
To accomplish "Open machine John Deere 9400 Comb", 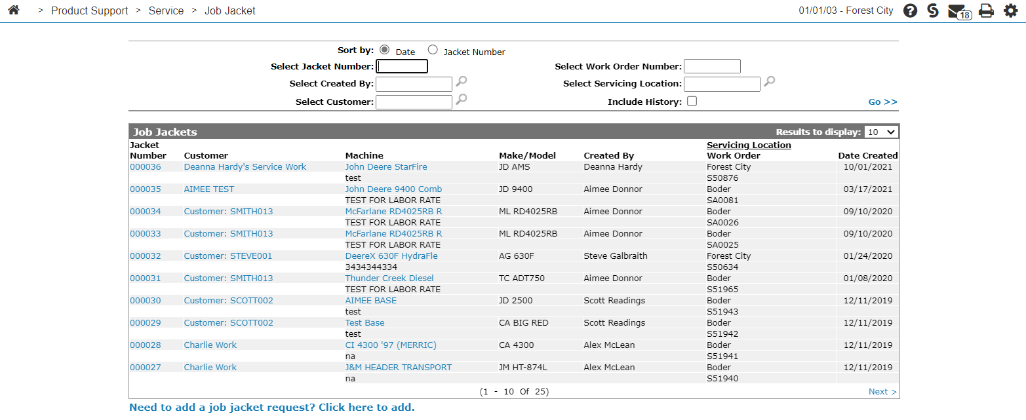I will tap(393, 189).
